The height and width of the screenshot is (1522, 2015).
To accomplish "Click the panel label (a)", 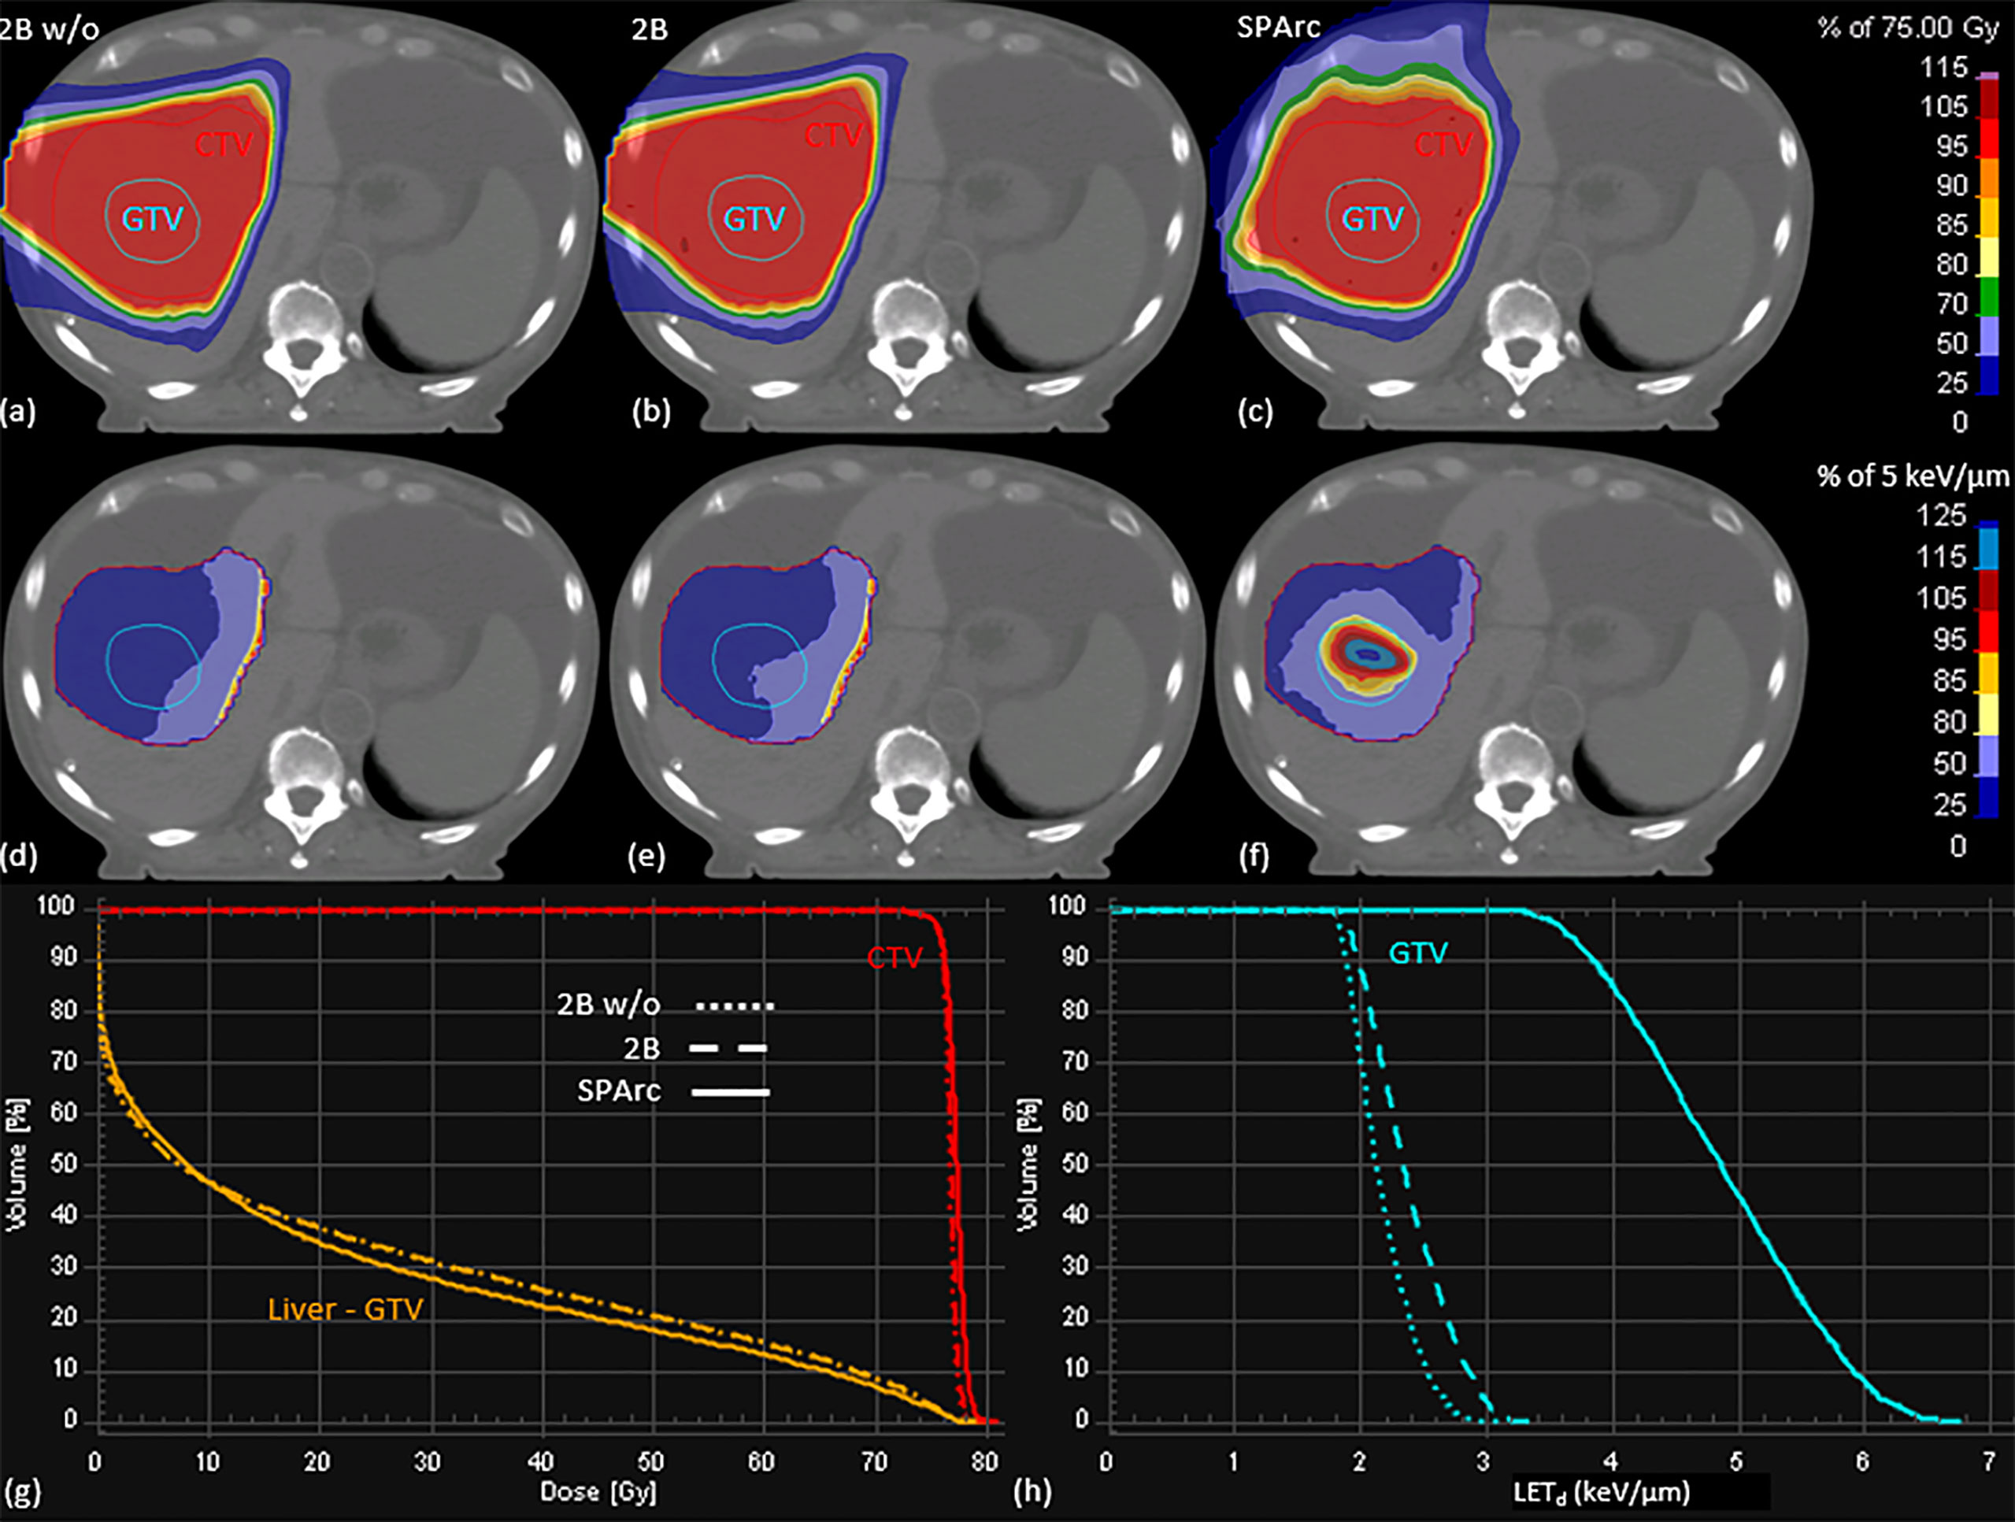I will tap(18, 412).
